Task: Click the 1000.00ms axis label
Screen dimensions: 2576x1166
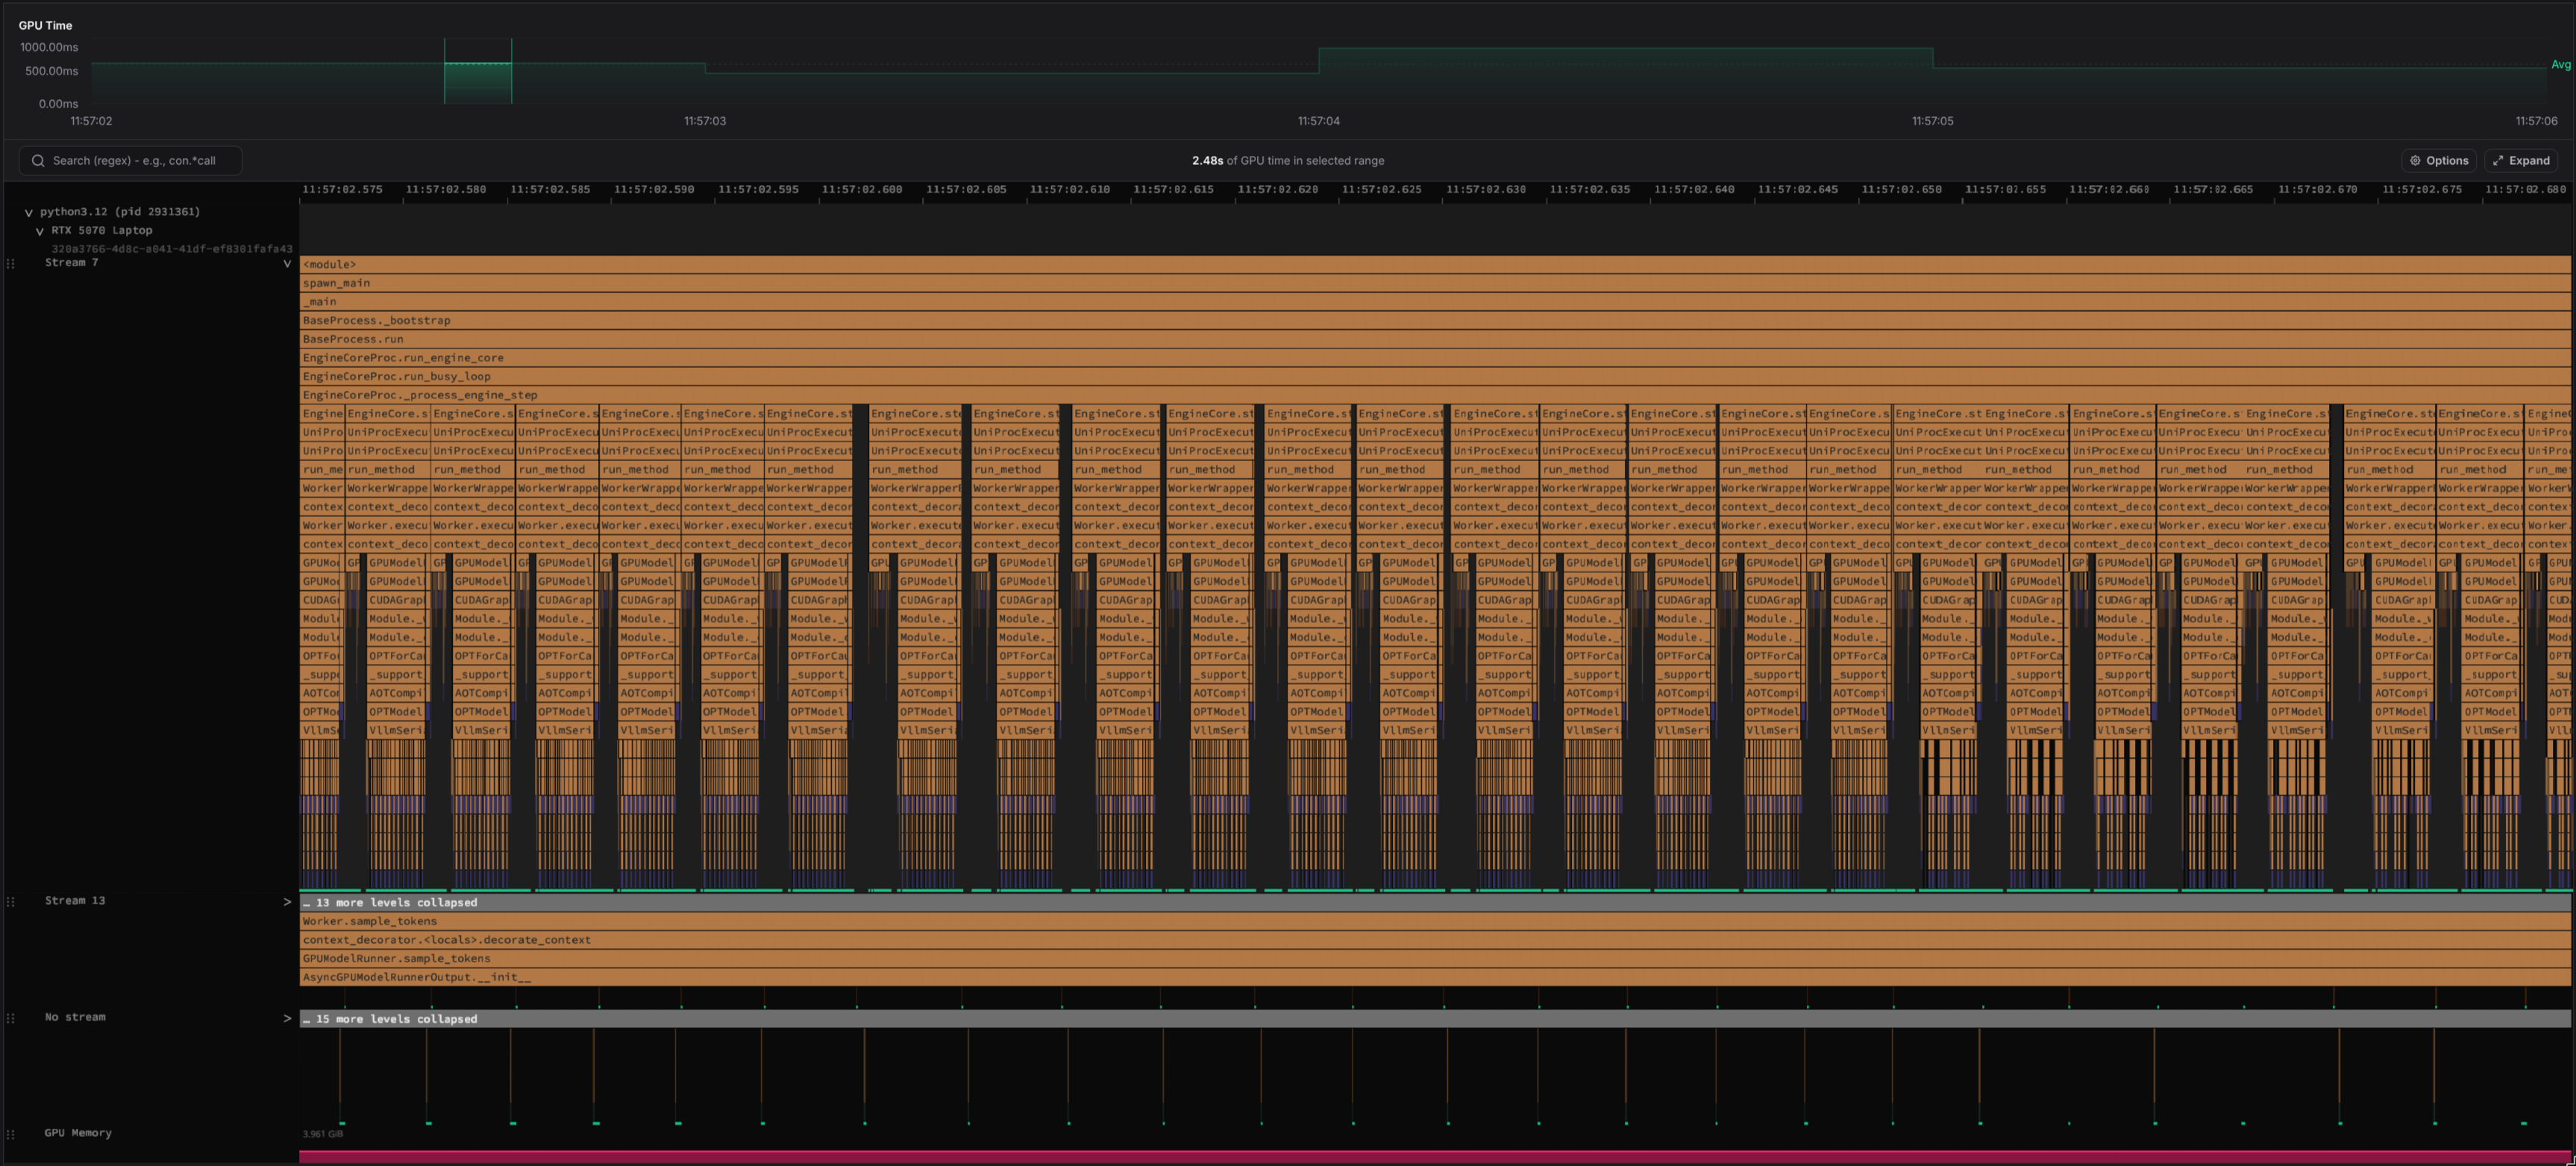Action: coord(49,48)
